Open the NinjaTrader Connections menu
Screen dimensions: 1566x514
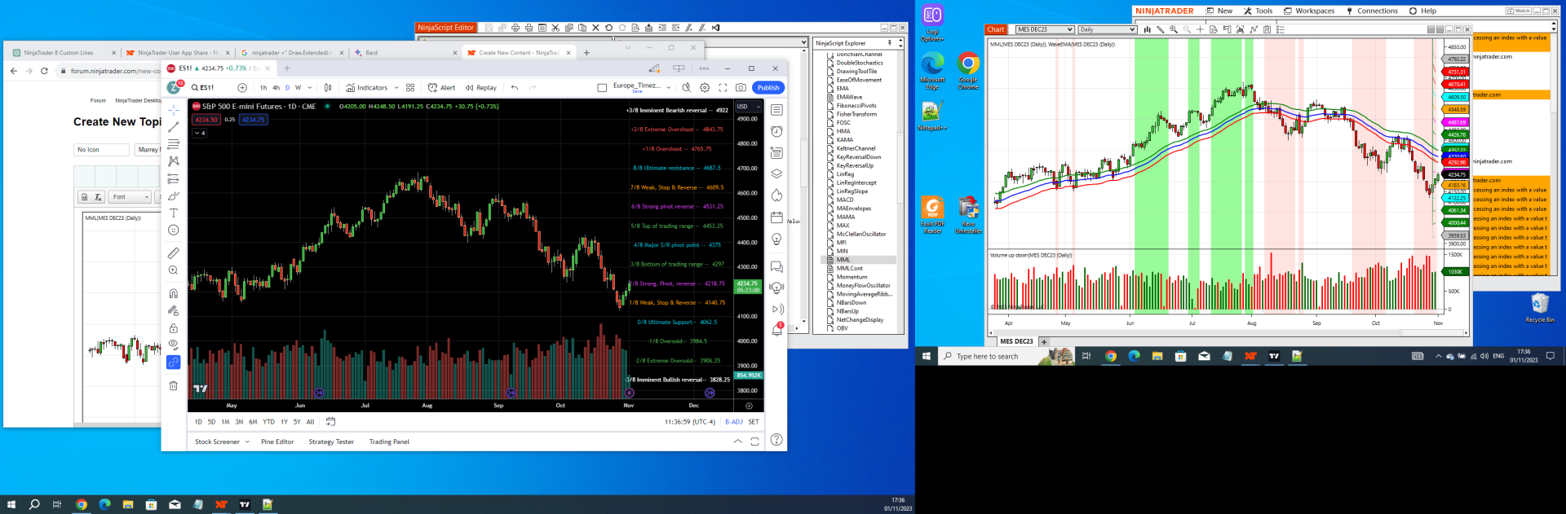[1372, 11]
